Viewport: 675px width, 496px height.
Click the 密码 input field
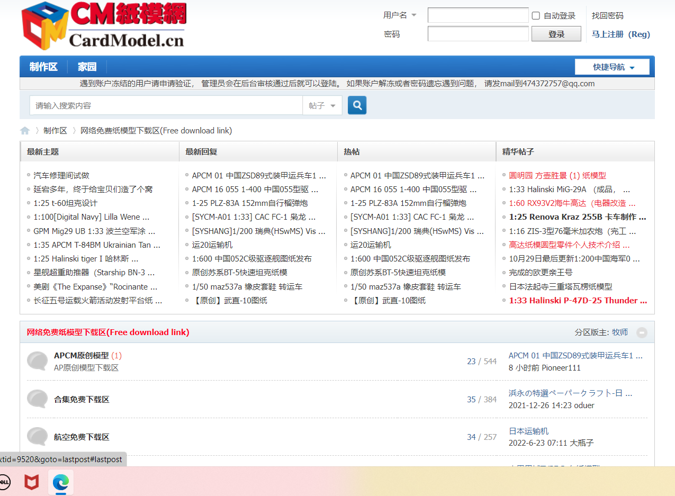click(x=478, y=34)
